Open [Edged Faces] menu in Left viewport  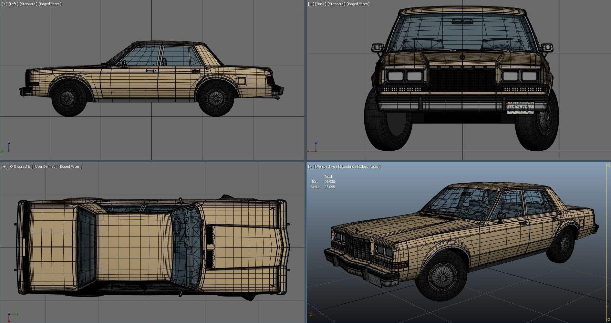[50, 4]
